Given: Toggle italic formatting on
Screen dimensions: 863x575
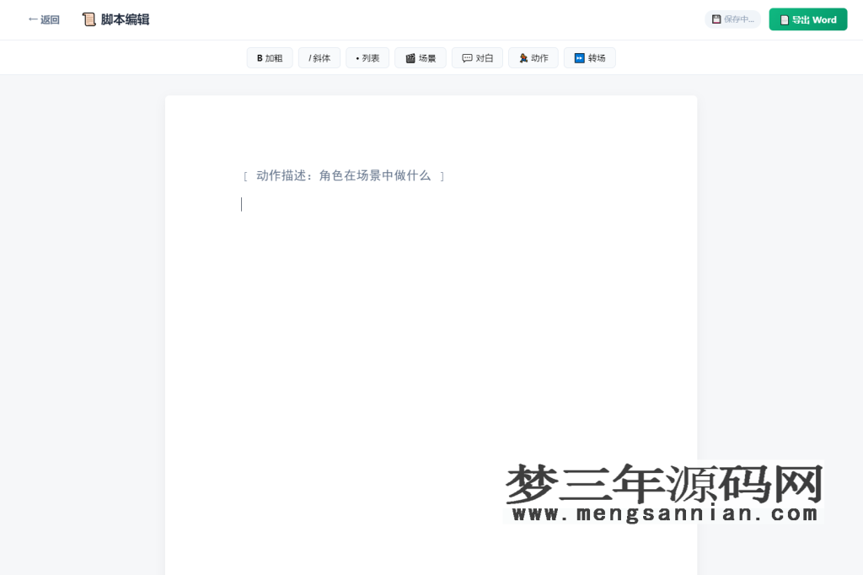Looking at the screenshot, I should click(x=319, y=57).
